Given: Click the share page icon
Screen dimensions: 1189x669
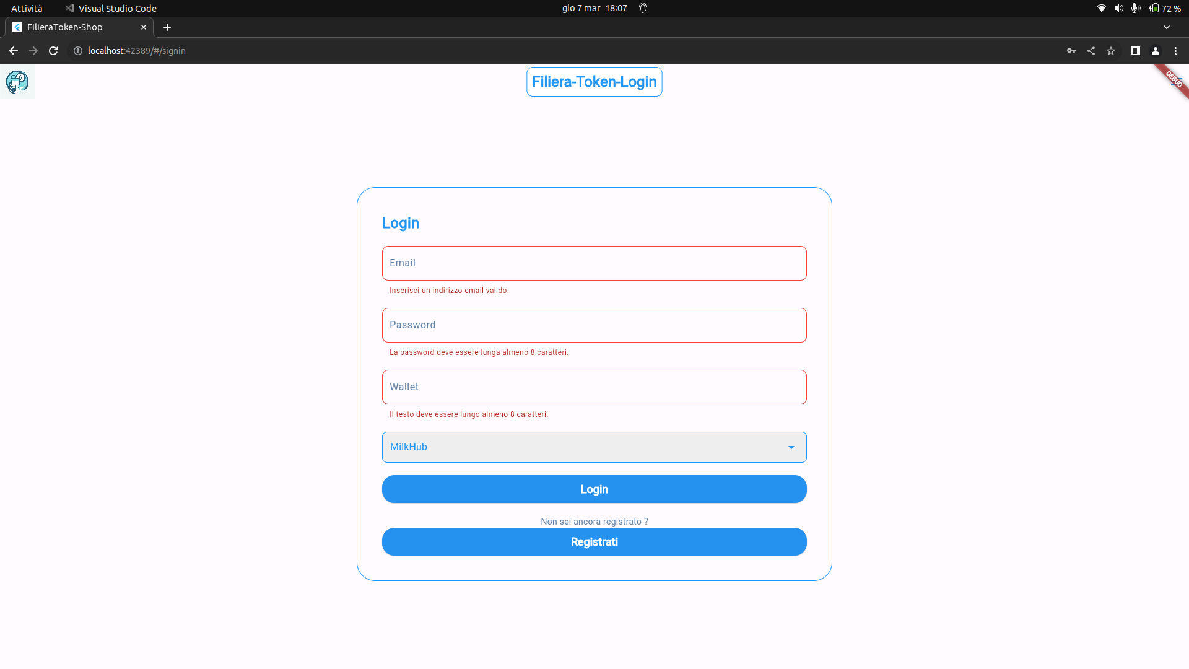Looking at the screenshot, I should pyautogui.click(x=1091, y=51).
